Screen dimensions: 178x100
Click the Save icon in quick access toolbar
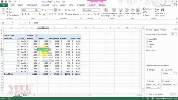(6, 2)
